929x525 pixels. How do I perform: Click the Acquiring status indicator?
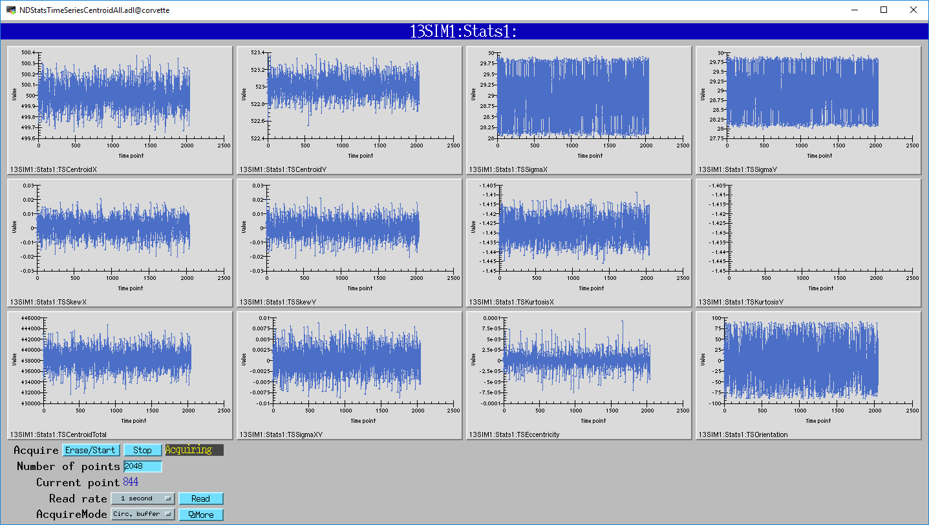coord(195,450)
